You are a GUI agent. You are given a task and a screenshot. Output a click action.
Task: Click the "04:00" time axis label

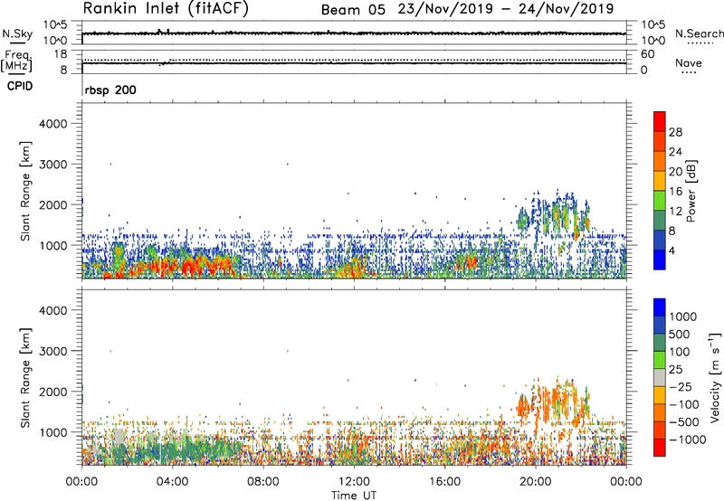172,482
